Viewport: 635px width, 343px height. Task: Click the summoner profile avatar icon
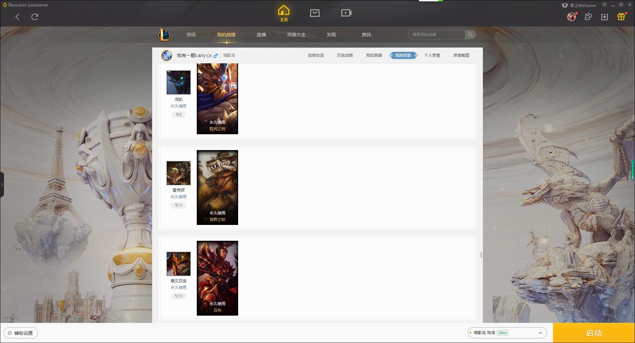click(167, 55)
